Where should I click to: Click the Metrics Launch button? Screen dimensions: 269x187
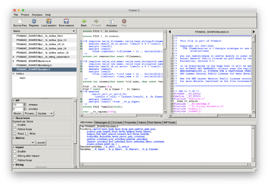[41, 143]
